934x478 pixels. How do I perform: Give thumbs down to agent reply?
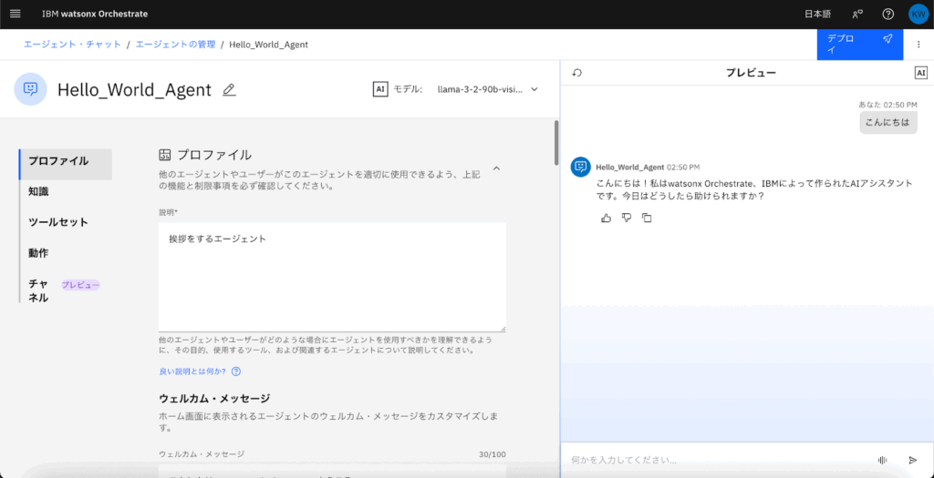coord(627,219)
